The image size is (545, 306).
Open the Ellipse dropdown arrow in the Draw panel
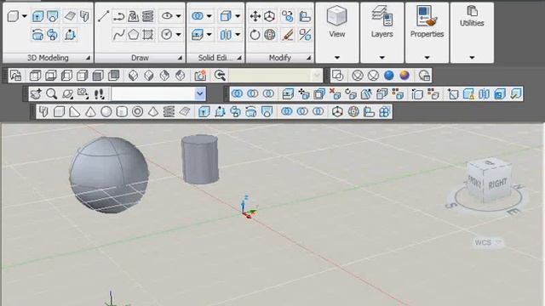178,16
